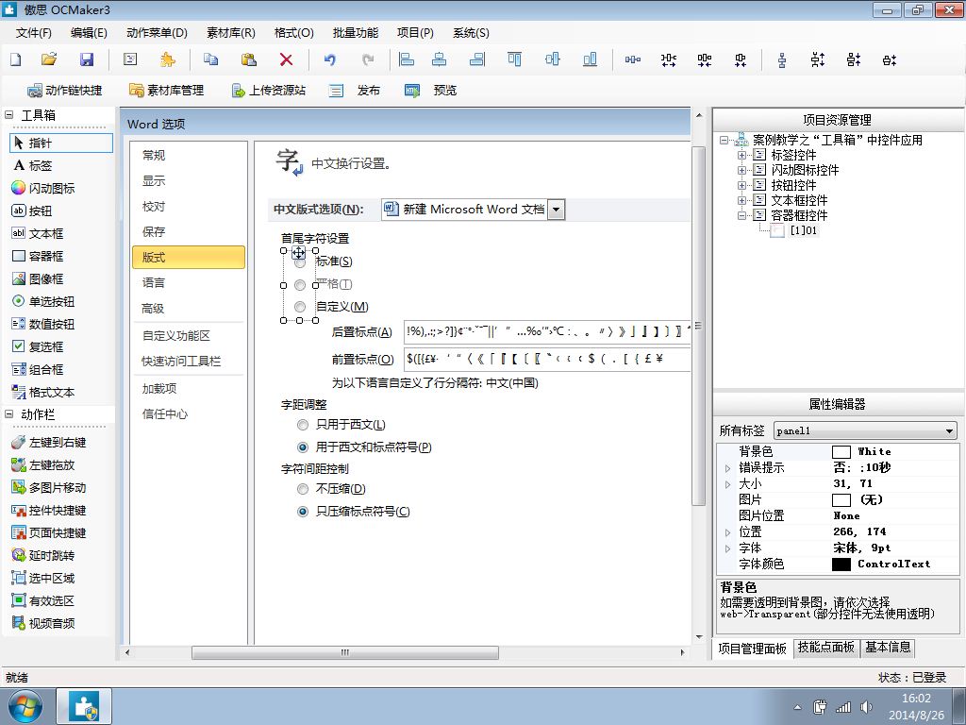Select 只压缩标点符号(C) radio button
966x725 pixels.
coord(303,511)
